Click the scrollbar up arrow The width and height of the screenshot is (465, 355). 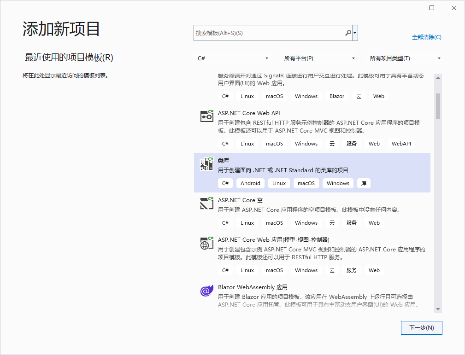(x=438, y=78)
